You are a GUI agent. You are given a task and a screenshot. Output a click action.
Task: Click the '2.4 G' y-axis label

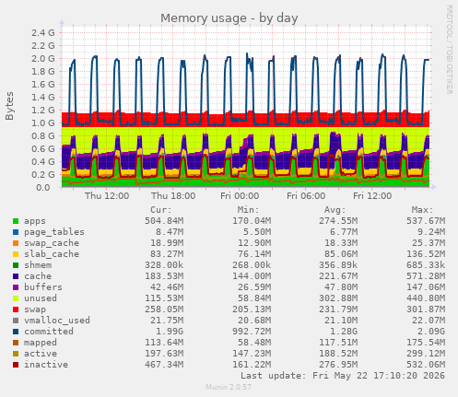[x=43, y=33]
